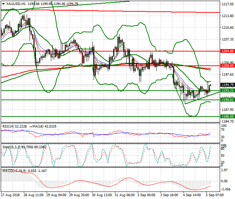Select the current price label 1194.79

[x=228, y=85]
